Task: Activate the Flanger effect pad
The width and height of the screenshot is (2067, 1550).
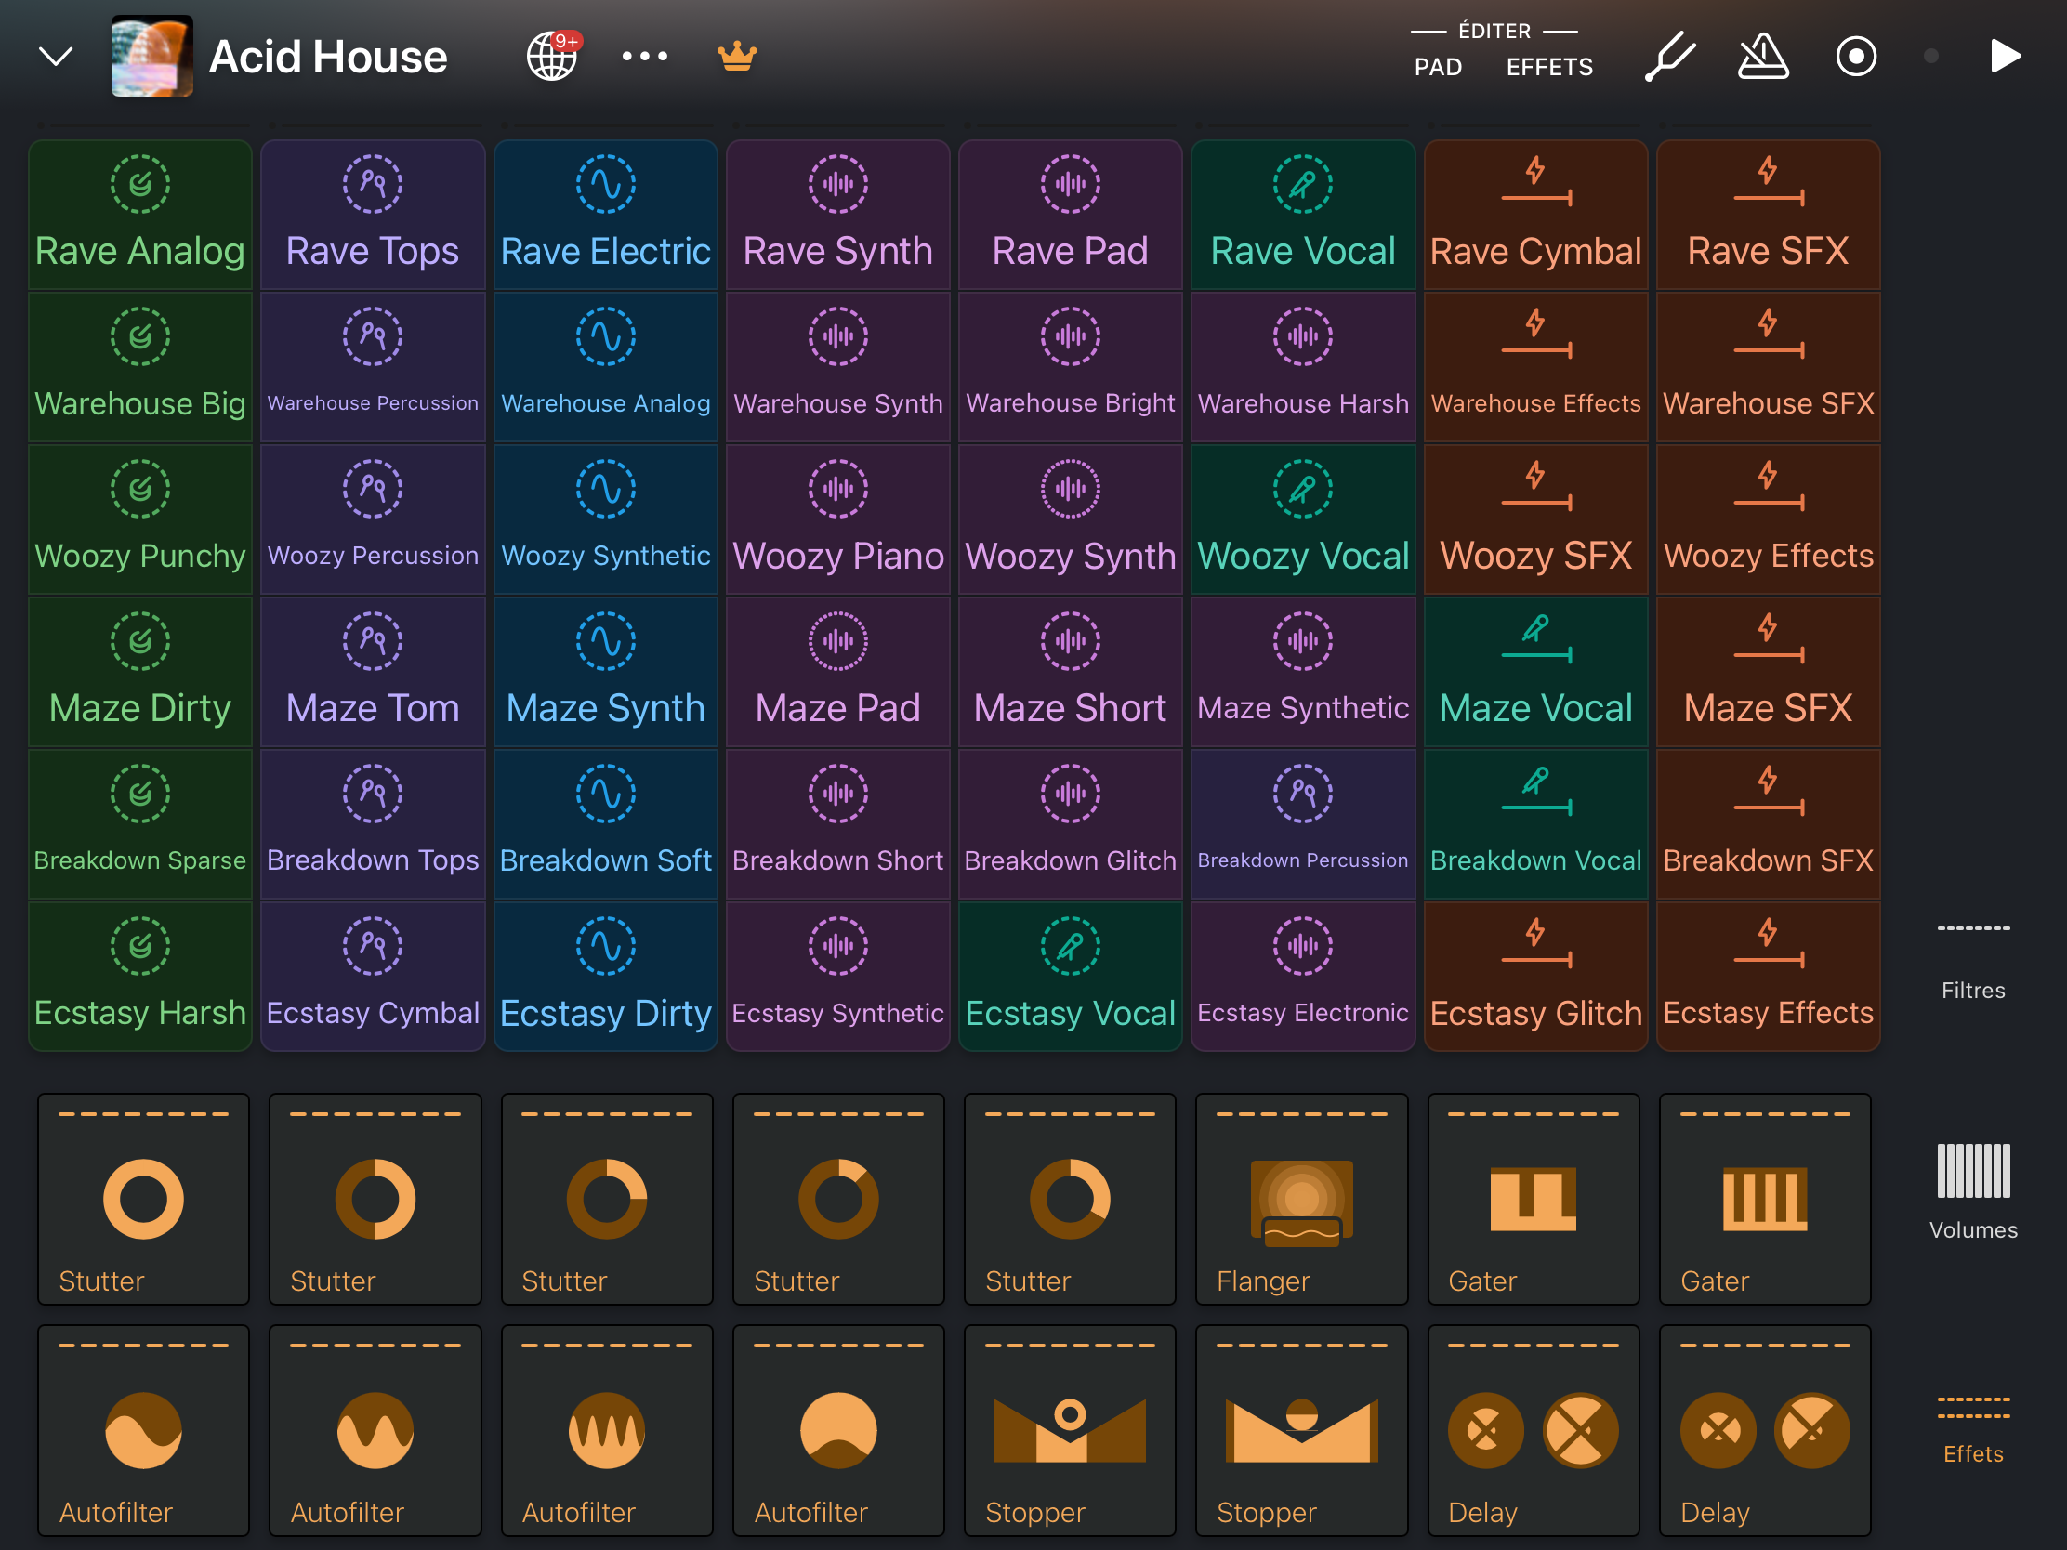Action: coord(1301,1199)
